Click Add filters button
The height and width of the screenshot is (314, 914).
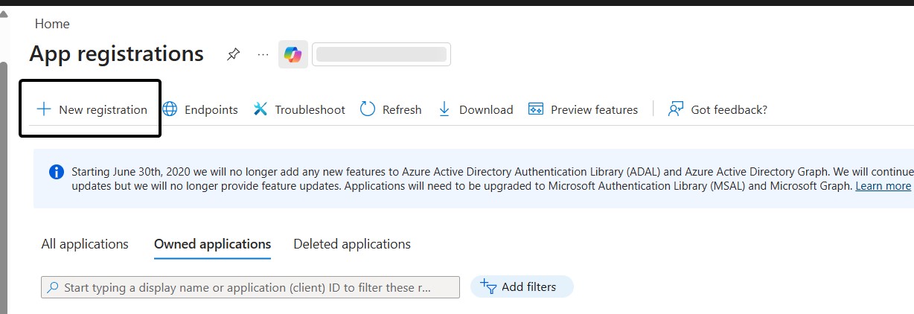point(522,286)
